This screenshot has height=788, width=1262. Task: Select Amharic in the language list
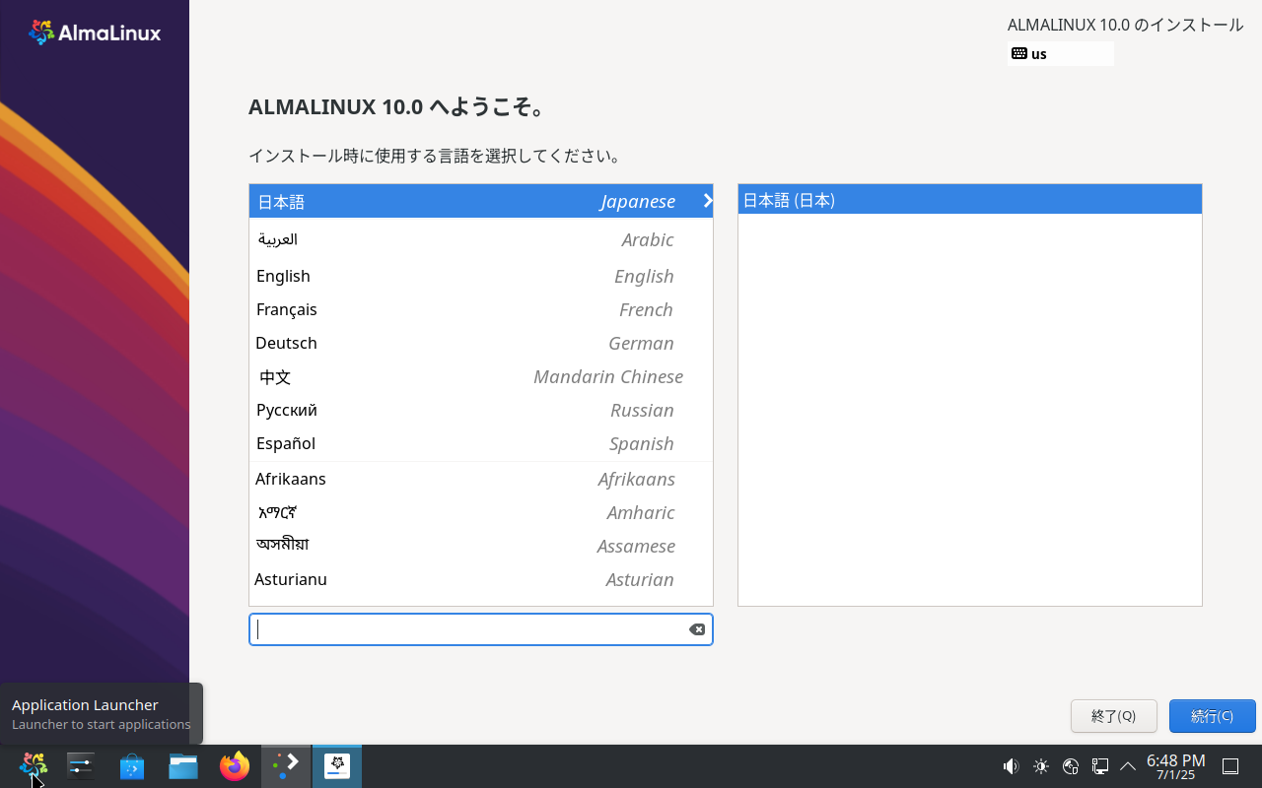coord(481,512)
